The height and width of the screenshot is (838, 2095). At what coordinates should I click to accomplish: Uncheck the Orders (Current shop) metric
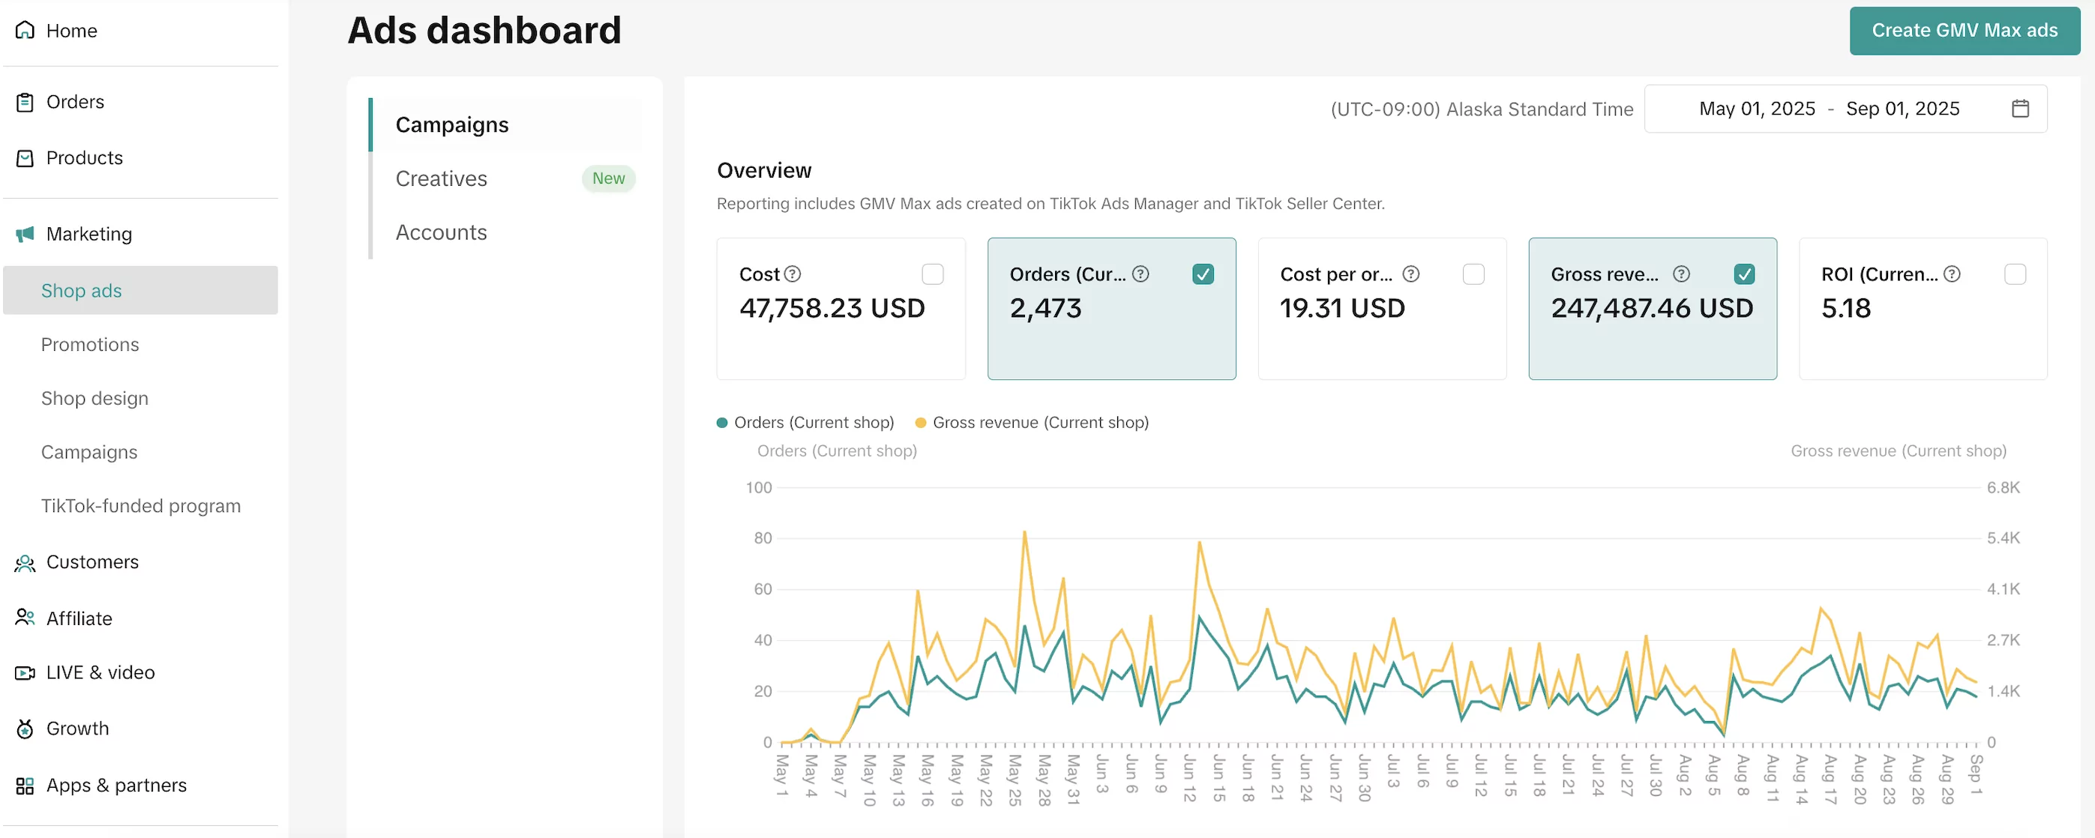click(1202, 275)
